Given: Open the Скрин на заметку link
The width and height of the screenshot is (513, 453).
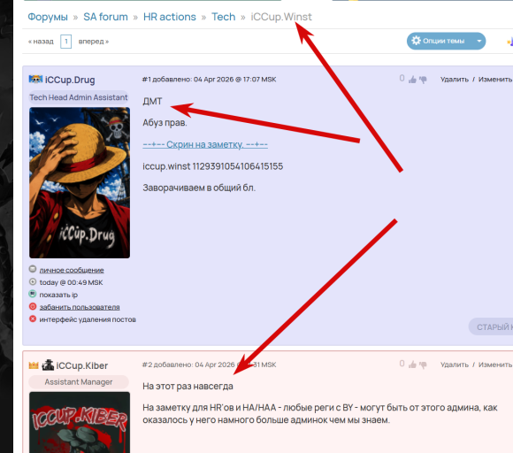Looking at the screenshot, I should pyautogui.click(x=205, y=144).
